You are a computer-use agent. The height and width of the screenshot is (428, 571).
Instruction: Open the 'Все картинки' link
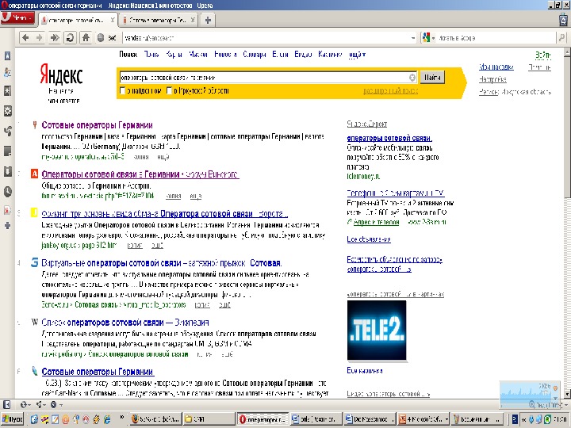pyautogui.click(x=365, y=371)
